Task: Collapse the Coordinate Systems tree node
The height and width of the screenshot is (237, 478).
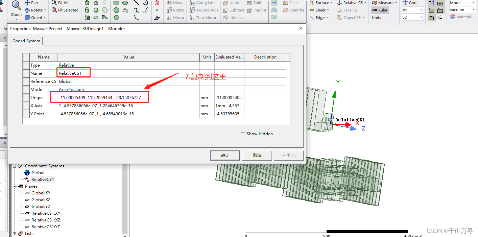Action: [x=15, y=166]
